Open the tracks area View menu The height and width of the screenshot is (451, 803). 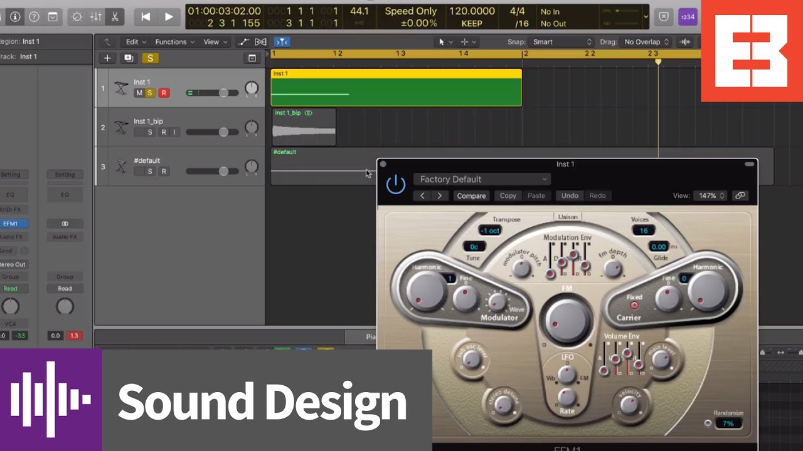pyautogui.click(x=215, y=42)
